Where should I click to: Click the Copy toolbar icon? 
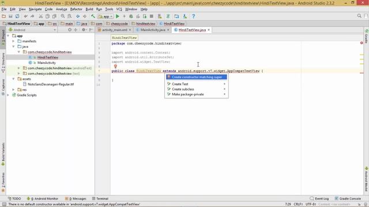click(47, 17)
